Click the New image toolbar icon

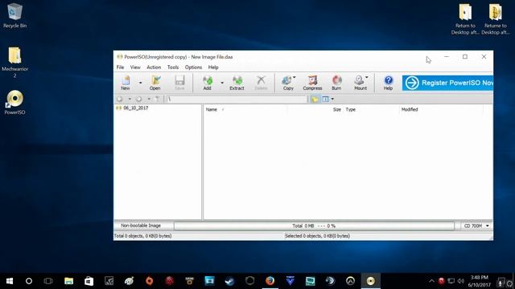[126, 83]
